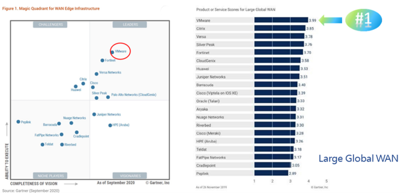The height and width of the screenshot is (193, 406).
Task: Click the 3.99 score value
Action: [313, 20]
